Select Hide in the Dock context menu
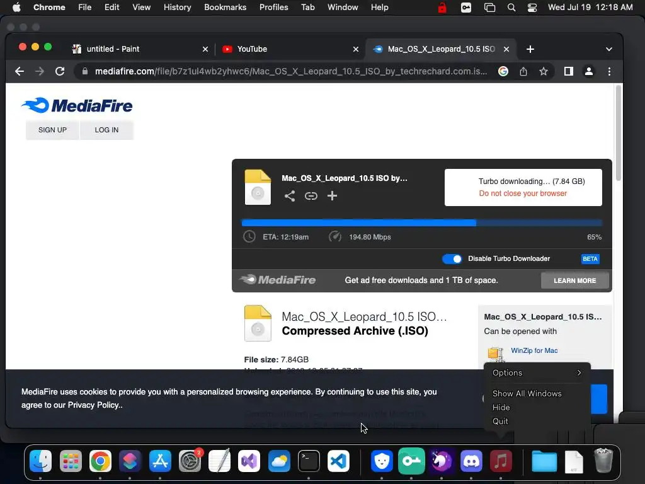The width and height of the screenshot is (645, 484). [501, 408]
